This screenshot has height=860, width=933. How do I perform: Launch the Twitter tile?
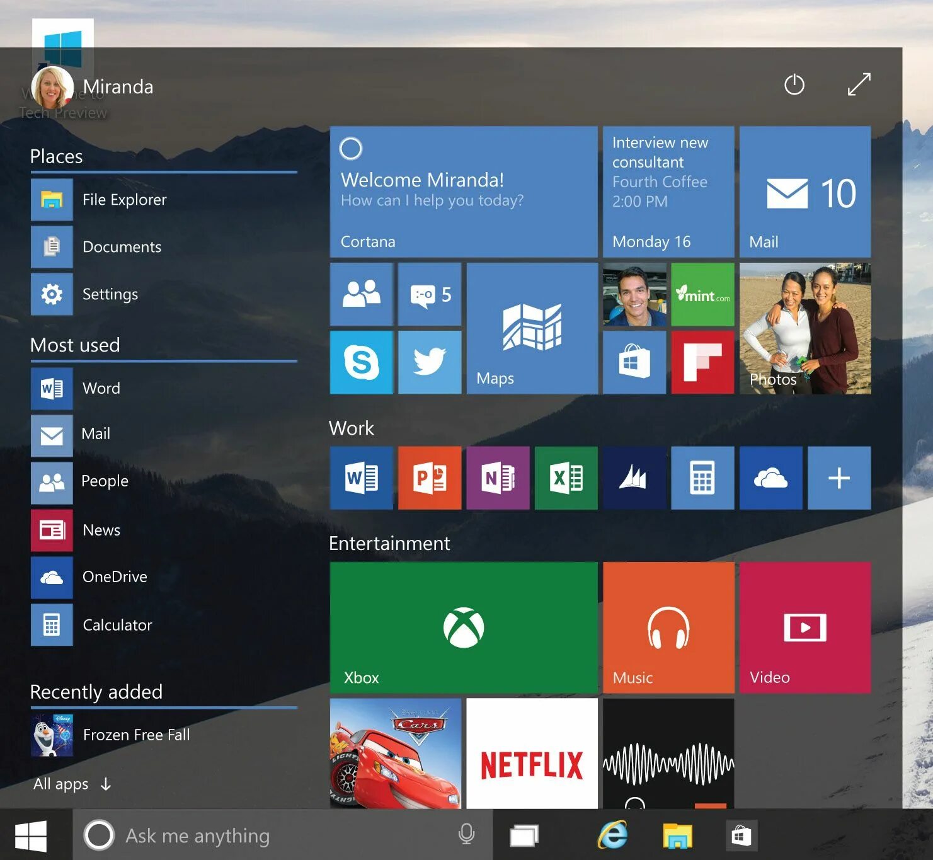point(430,362)
